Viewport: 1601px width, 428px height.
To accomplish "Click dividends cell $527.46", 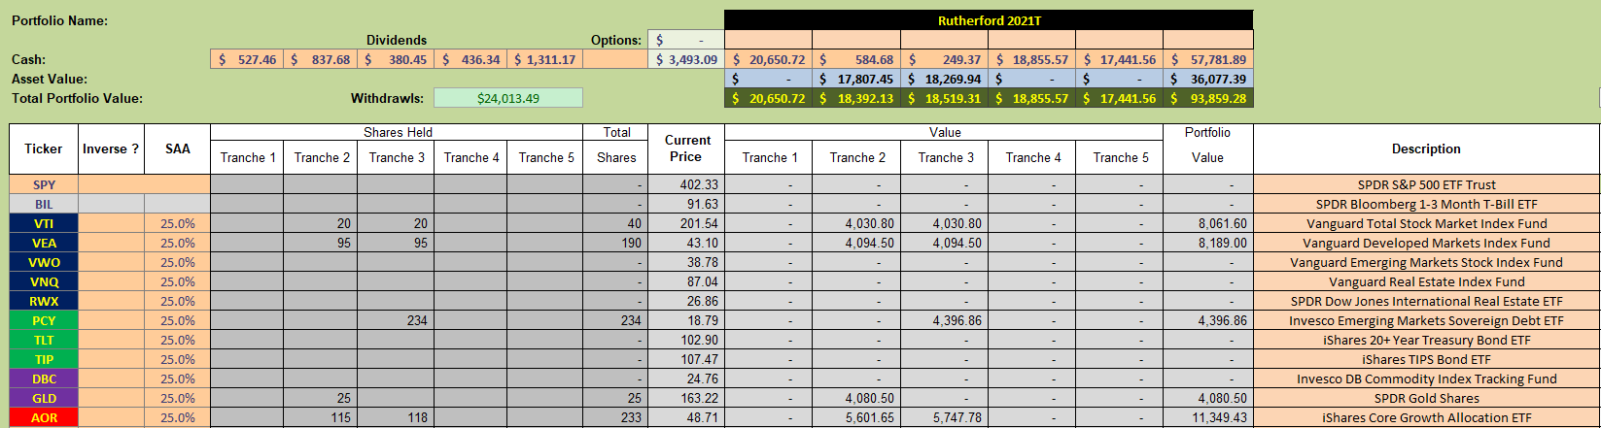I will coord(247,59).
